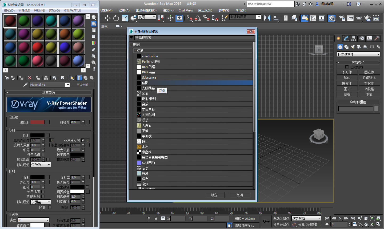The height and width of the screenshot is (229, 384).
Task: Collapse the 贴图 group in browser
Action: coord(131,45)
